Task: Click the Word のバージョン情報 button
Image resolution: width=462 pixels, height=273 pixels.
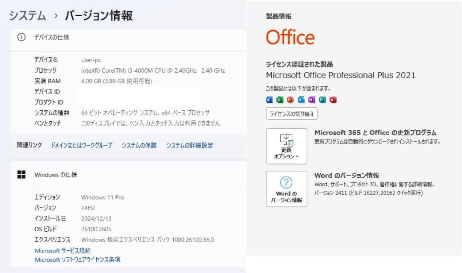Action: (286, 189)
